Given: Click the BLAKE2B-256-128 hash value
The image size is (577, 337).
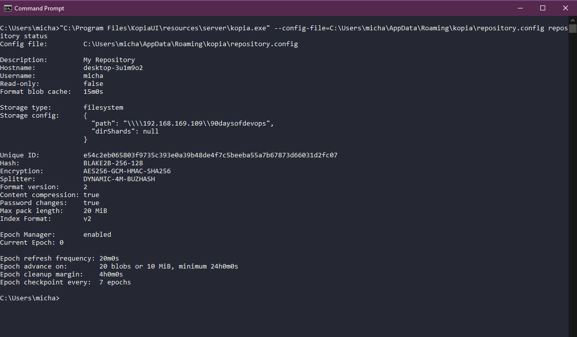Looking at the screenshot, I should click(113, 163).
